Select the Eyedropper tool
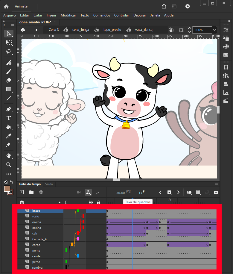Image resolution: width=233 pixels, height=274 pixels. pos(9,136)
